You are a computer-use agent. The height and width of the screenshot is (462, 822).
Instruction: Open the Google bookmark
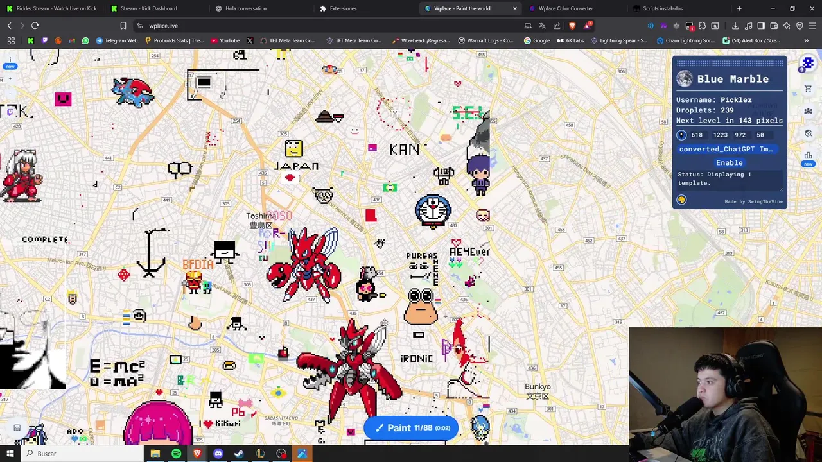(x=536, y=40)
